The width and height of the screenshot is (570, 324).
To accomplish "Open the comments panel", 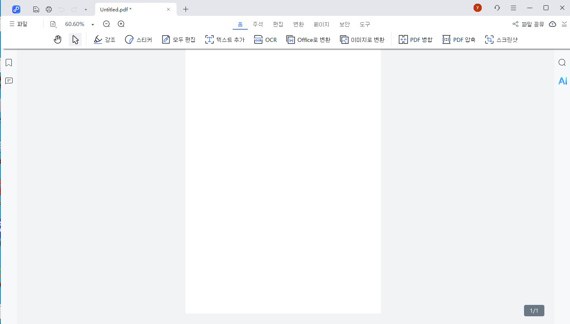I will (x=9, y=80).
